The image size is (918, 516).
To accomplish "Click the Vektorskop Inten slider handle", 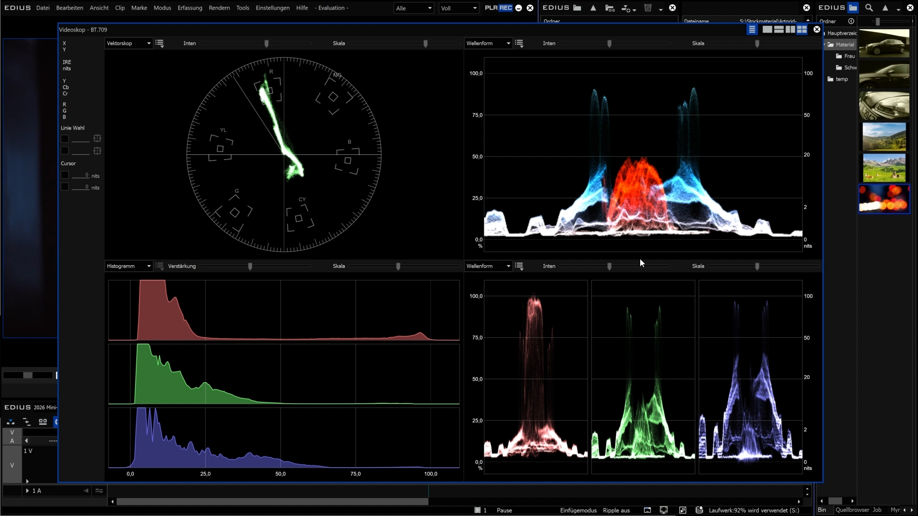I will pos(266,43).
